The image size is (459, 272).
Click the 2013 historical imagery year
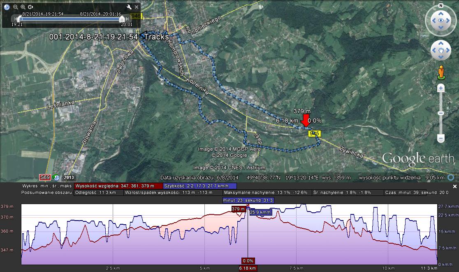(68, 177)
